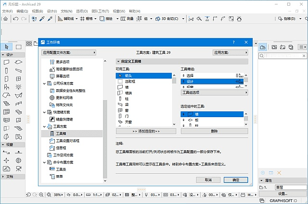Collapse the Design section in the toolbox
The height and width of the screenshot is (204, 308).
(3, 54)
